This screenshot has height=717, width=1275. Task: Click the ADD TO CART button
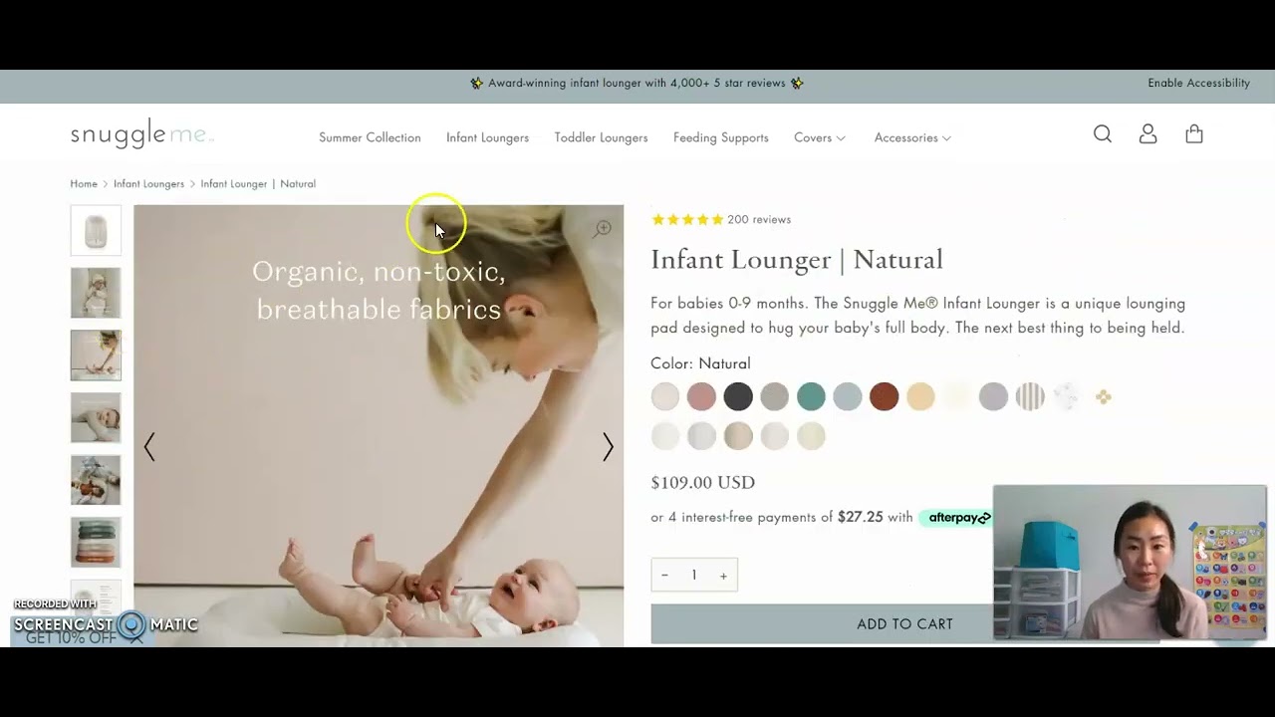click(904, 624)
